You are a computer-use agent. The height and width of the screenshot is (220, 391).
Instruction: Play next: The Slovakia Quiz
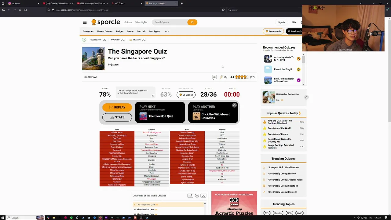160,113
